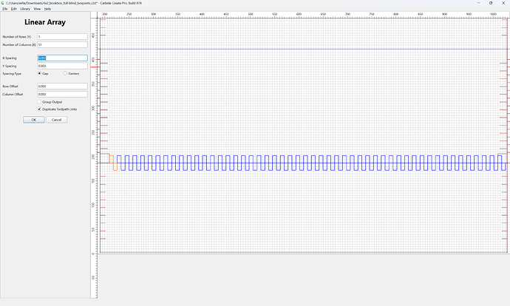Image resolution: width=510 pixels, height=306 pixels.
Task: Minimize the Carbide Create window
Action: click(x=478, y=3)
